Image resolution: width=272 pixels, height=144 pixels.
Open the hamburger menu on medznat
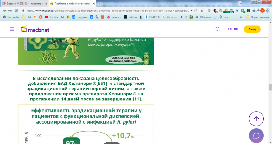point(12,29)
